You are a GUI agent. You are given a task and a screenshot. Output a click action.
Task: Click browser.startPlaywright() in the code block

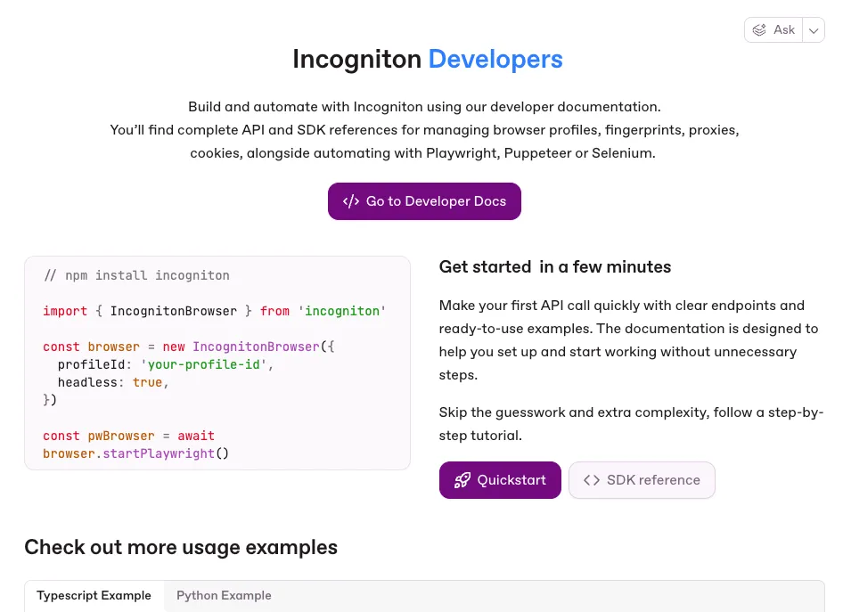coord(136,453)
